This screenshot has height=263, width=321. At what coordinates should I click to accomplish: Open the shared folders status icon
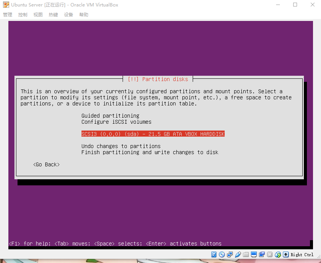point(246,254)
